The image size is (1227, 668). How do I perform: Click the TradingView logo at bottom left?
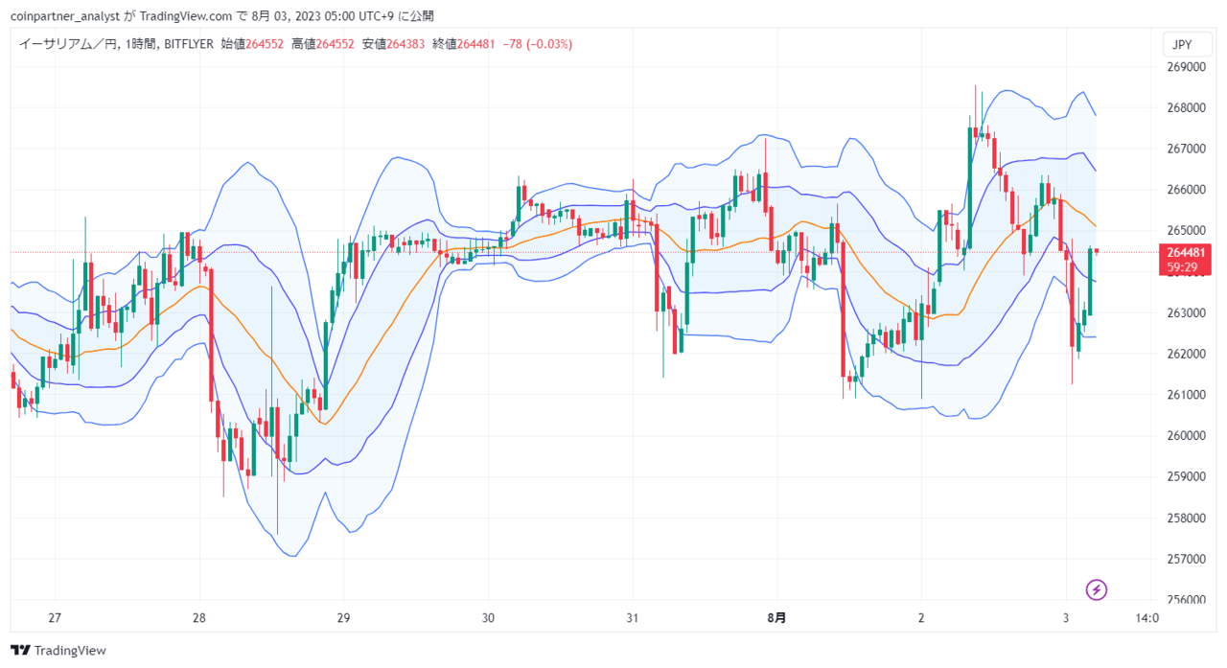[58, 651]
